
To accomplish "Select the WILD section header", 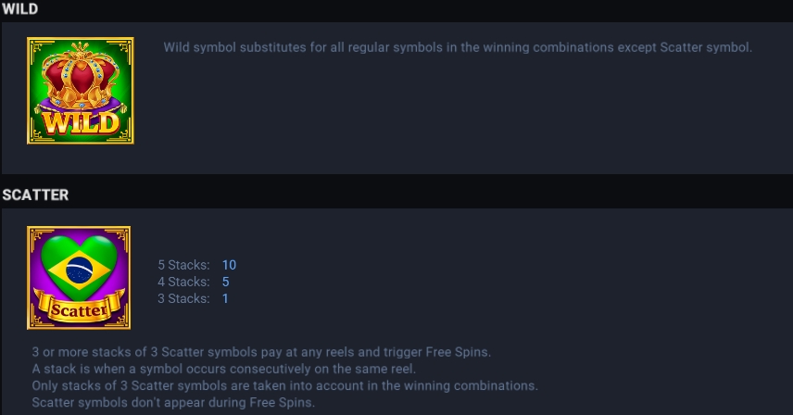I will [19, 9].
